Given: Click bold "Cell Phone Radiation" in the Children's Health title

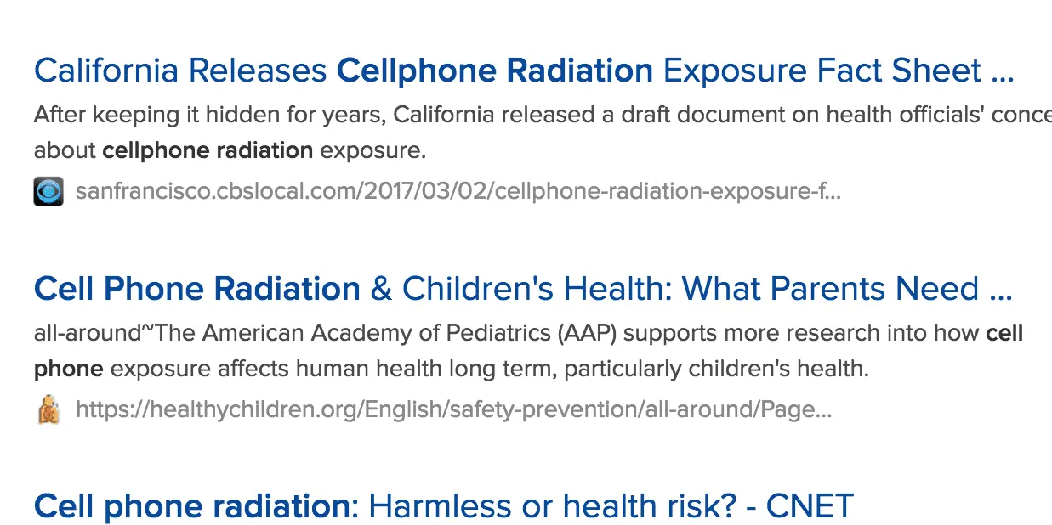Looking at the screenshot, I should click(x=197, y=290).
